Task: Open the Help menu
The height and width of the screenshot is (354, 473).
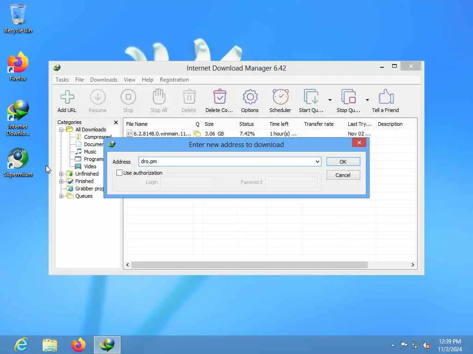Action: pos(147,80)
